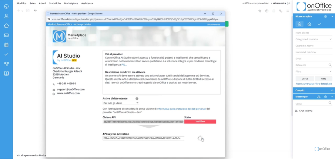
Task: Click the Chiave API value field
Action: tap(143, 122)
